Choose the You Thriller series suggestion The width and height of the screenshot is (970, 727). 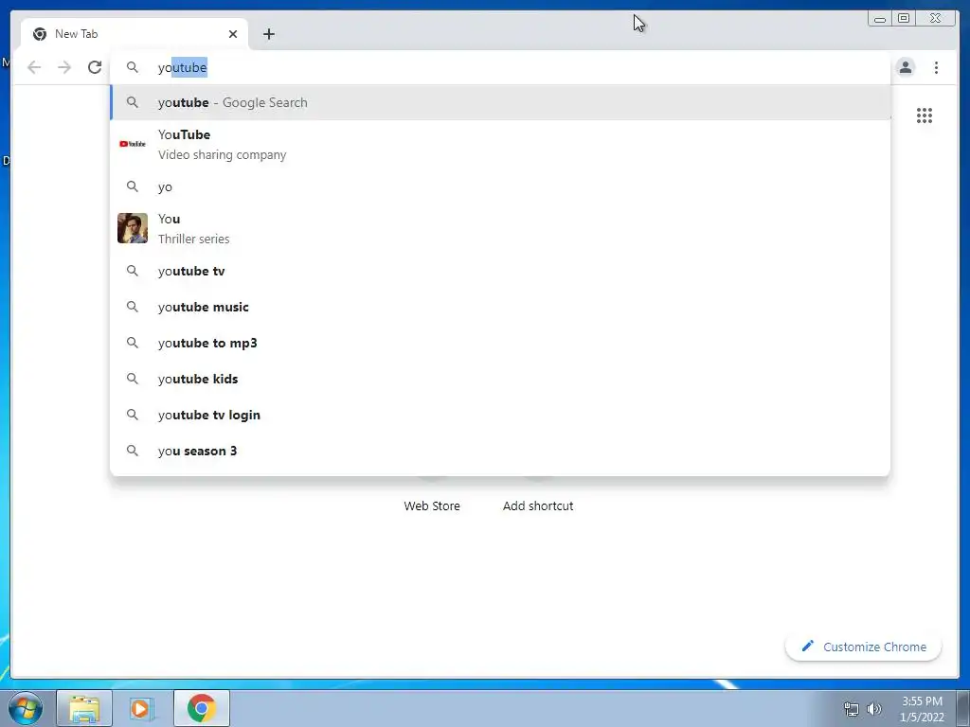click(500, 228)
